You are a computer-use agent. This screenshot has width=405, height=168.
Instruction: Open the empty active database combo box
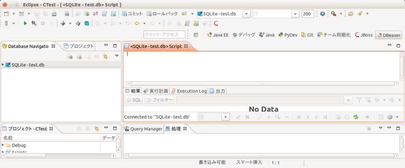pyautogui.click(x=276, y=14)
